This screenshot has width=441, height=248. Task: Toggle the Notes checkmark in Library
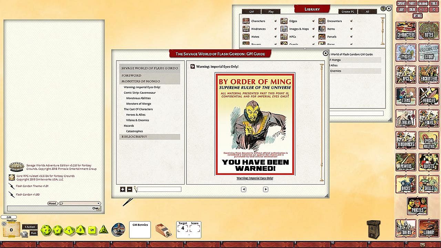pyautogui.click(x=275, y=37)
